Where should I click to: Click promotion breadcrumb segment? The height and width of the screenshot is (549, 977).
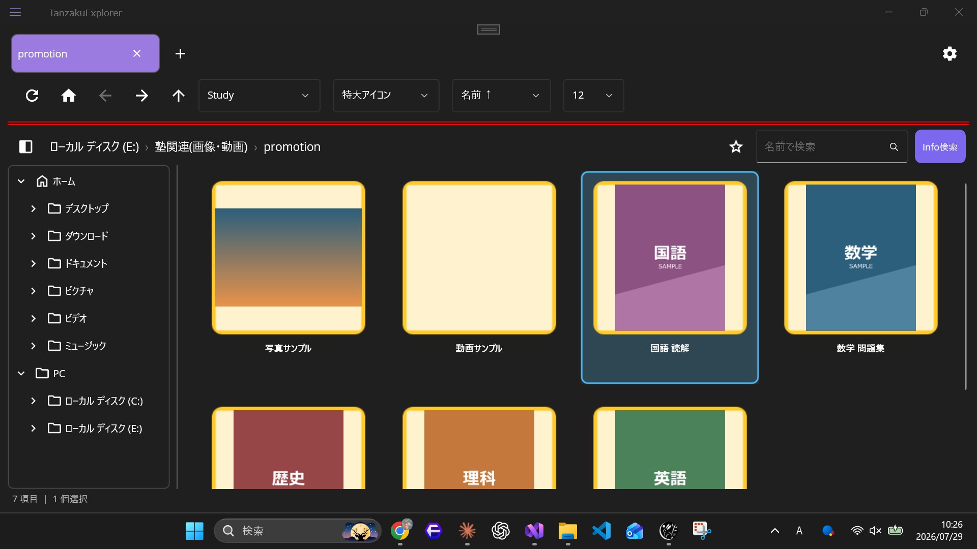tap(292, 146)
